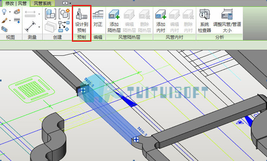267x161 pixels.
Task: Click the linework tool icon
Action: pyautogui.click(x=17, y=20)
